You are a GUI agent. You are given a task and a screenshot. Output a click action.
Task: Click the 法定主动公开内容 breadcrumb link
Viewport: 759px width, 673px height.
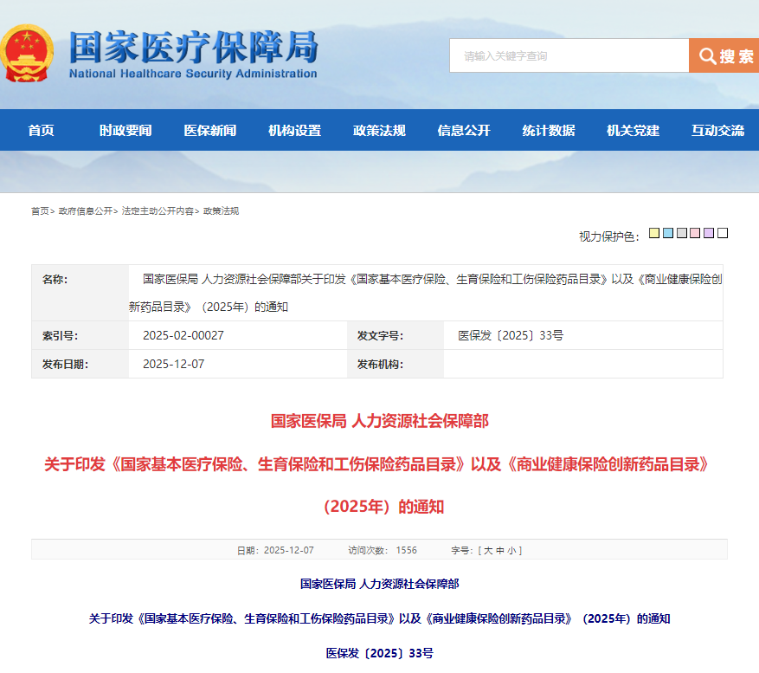pos(158,211)
